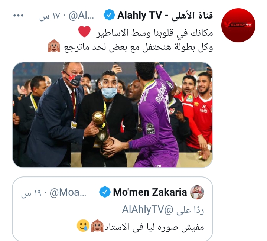The width and height of the screenshot is (267, 241).
Task: Open the Mo'men Zakaria display name
Action: [x=150, y=192]
